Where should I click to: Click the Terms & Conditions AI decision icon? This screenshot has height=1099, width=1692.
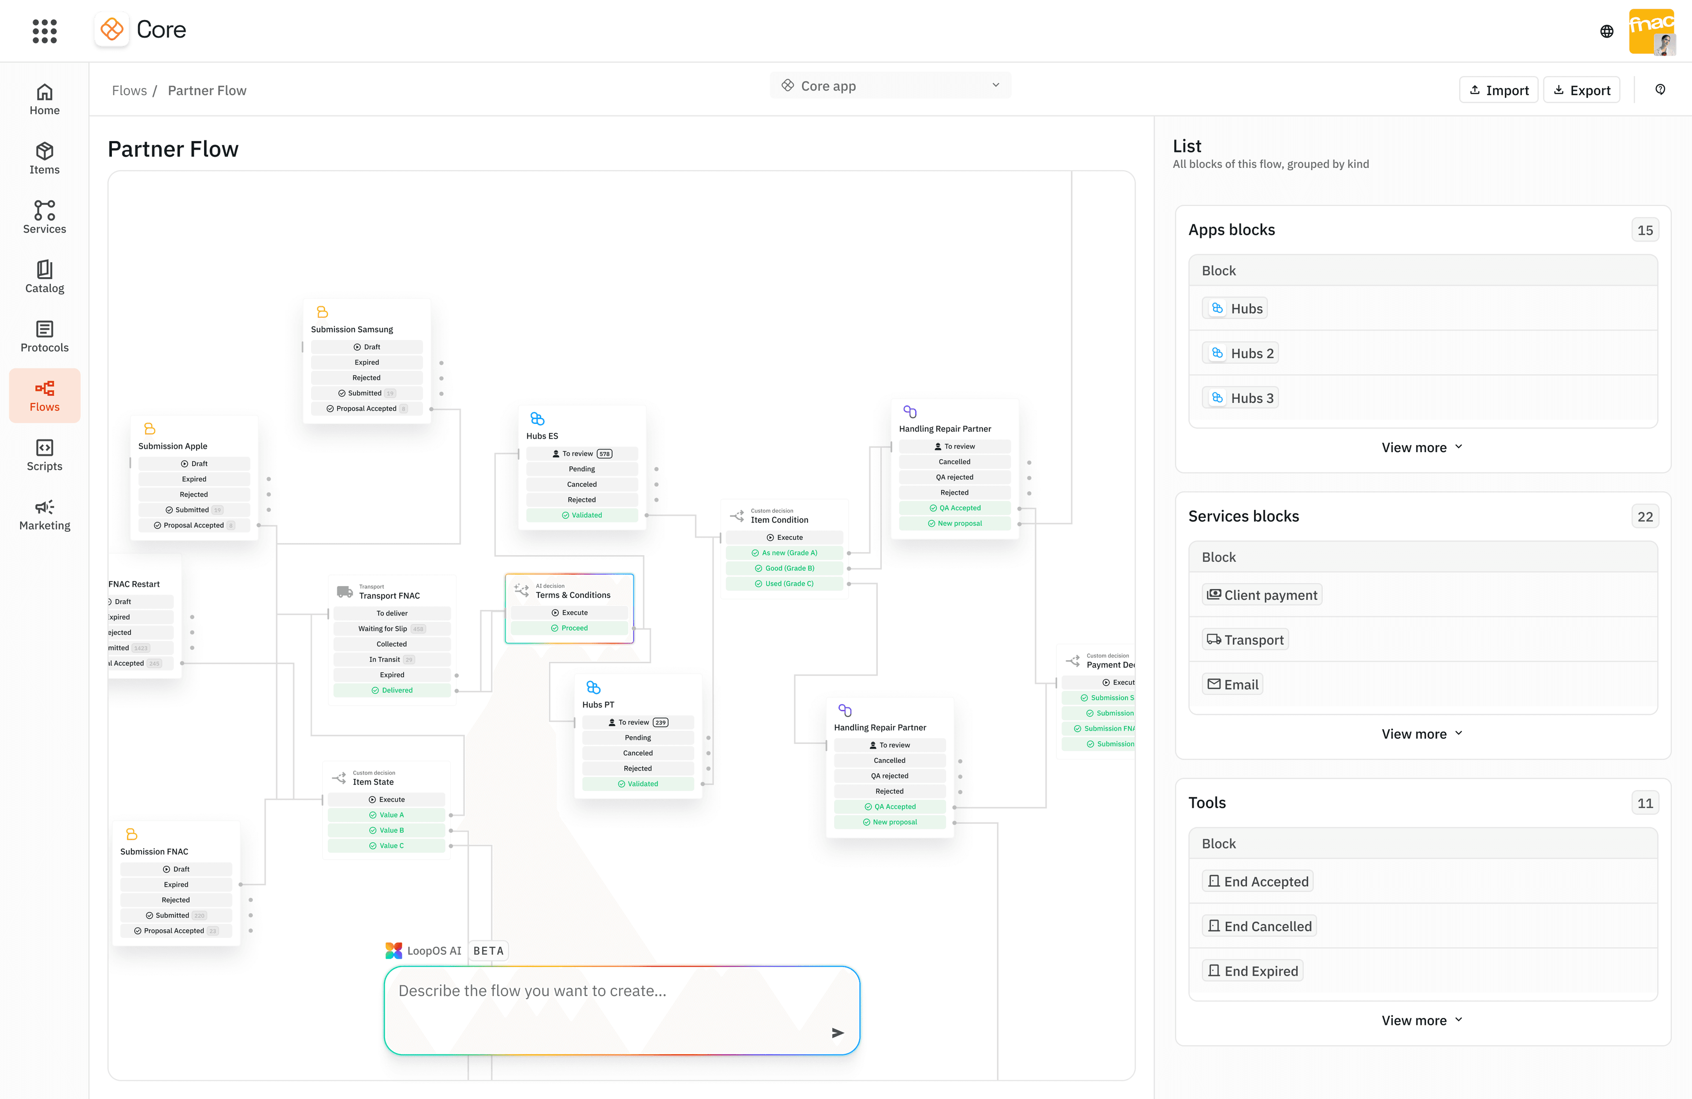coord(522,591)
